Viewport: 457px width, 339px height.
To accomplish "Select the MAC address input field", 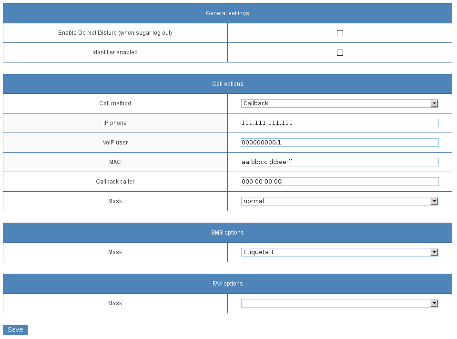I will click(x=339, y=162).
